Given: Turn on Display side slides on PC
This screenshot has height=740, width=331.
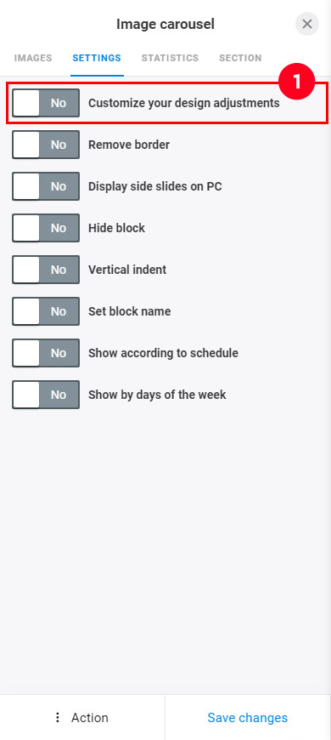Looking at the screenshot, I should point(46,186).
